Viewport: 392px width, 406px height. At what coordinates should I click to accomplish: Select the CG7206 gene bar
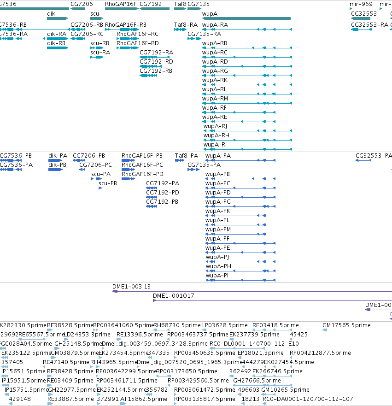coord(78,9)
